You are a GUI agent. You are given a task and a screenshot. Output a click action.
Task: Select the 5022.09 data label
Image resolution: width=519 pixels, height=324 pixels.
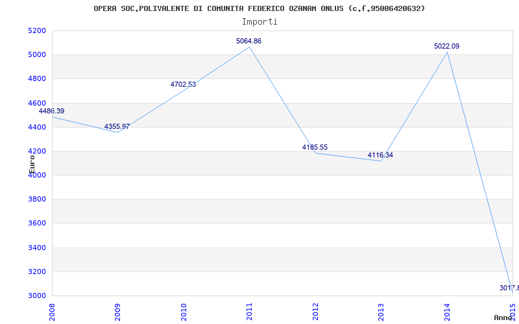(x=446, y=46)
